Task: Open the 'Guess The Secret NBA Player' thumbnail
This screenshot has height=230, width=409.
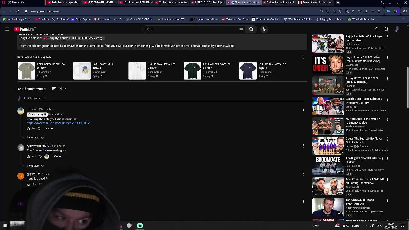Action: pos(328,145)
